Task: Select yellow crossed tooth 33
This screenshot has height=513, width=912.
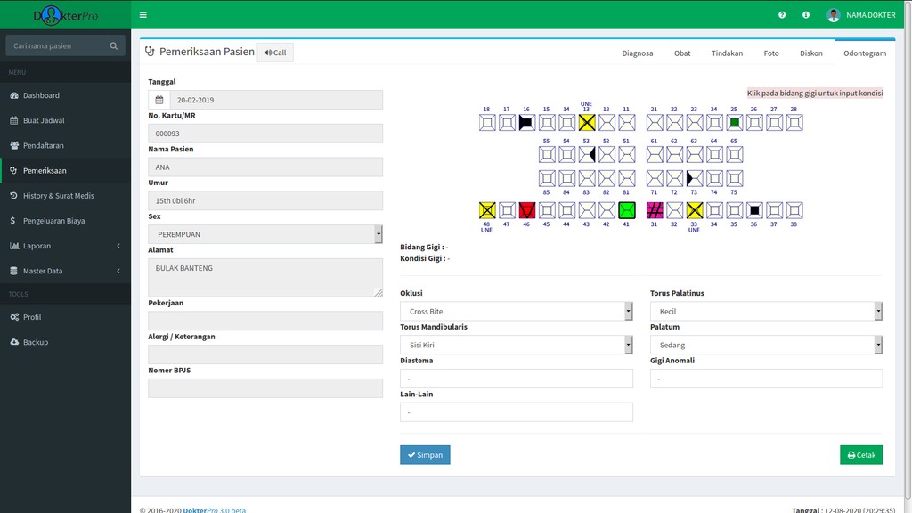Action: tap(694, 210)
